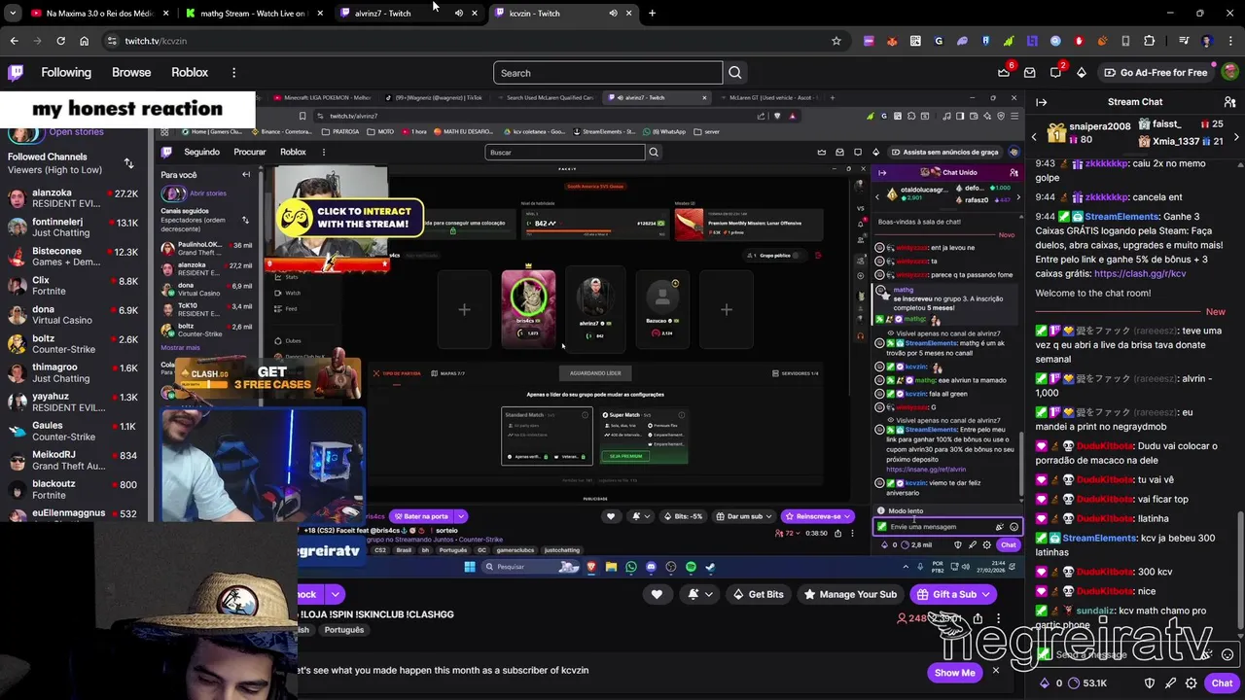Open stream more options vertical dots
Image resolution: width=1245 pixels, height=700 pixels.
(998, 618)
